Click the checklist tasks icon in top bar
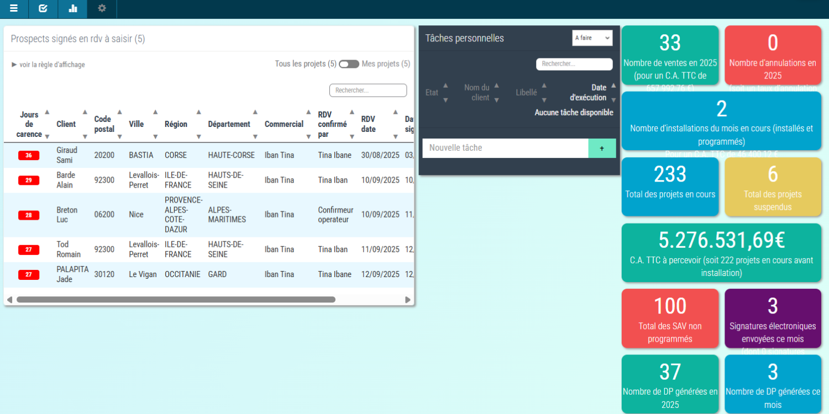 point(43,8)
